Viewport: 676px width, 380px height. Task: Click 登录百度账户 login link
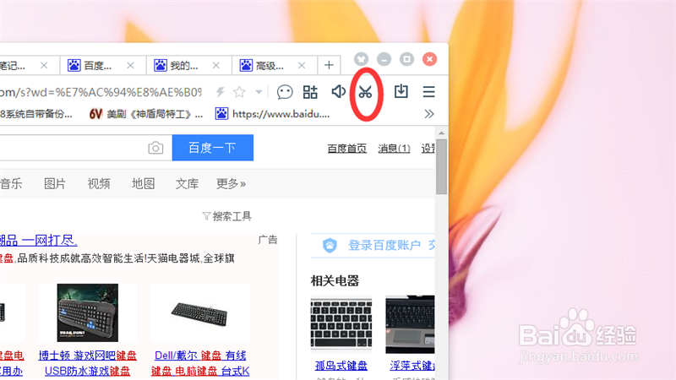(x=384, y=245)
